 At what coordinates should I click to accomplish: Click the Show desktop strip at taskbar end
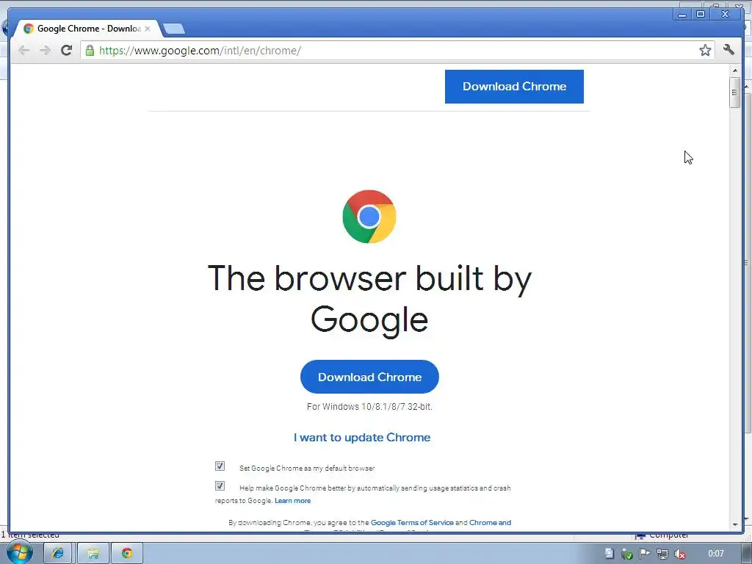pos(747,554)
